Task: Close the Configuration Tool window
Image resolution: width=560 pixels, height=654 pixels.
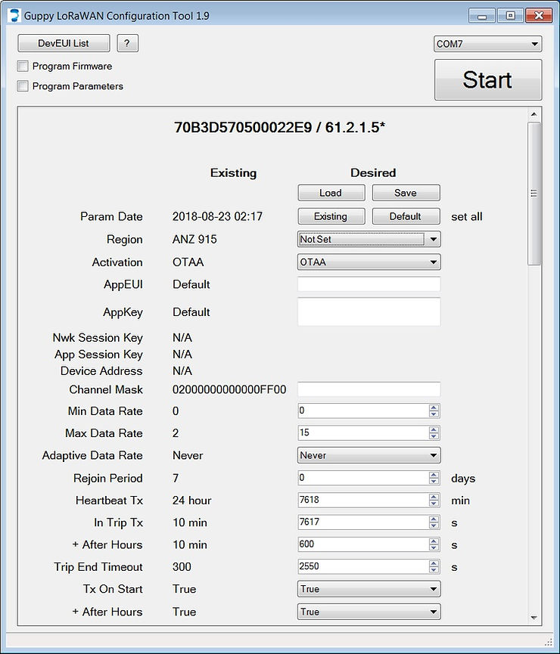Action: tap(539, 16)
